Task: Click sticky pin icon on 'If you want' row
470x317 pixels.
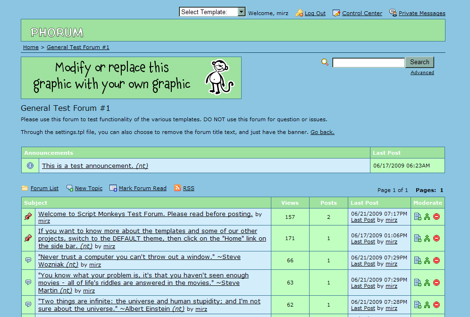Action: click(28, 238)
